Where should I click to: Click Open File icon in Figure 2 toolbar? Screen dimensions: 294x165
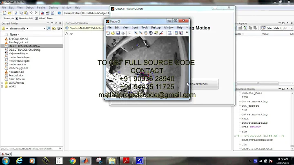(x=113, y=33)
